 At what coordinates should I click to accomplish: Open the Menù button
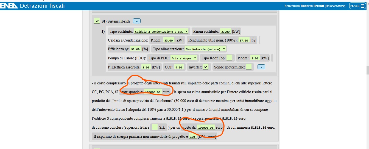357,6
